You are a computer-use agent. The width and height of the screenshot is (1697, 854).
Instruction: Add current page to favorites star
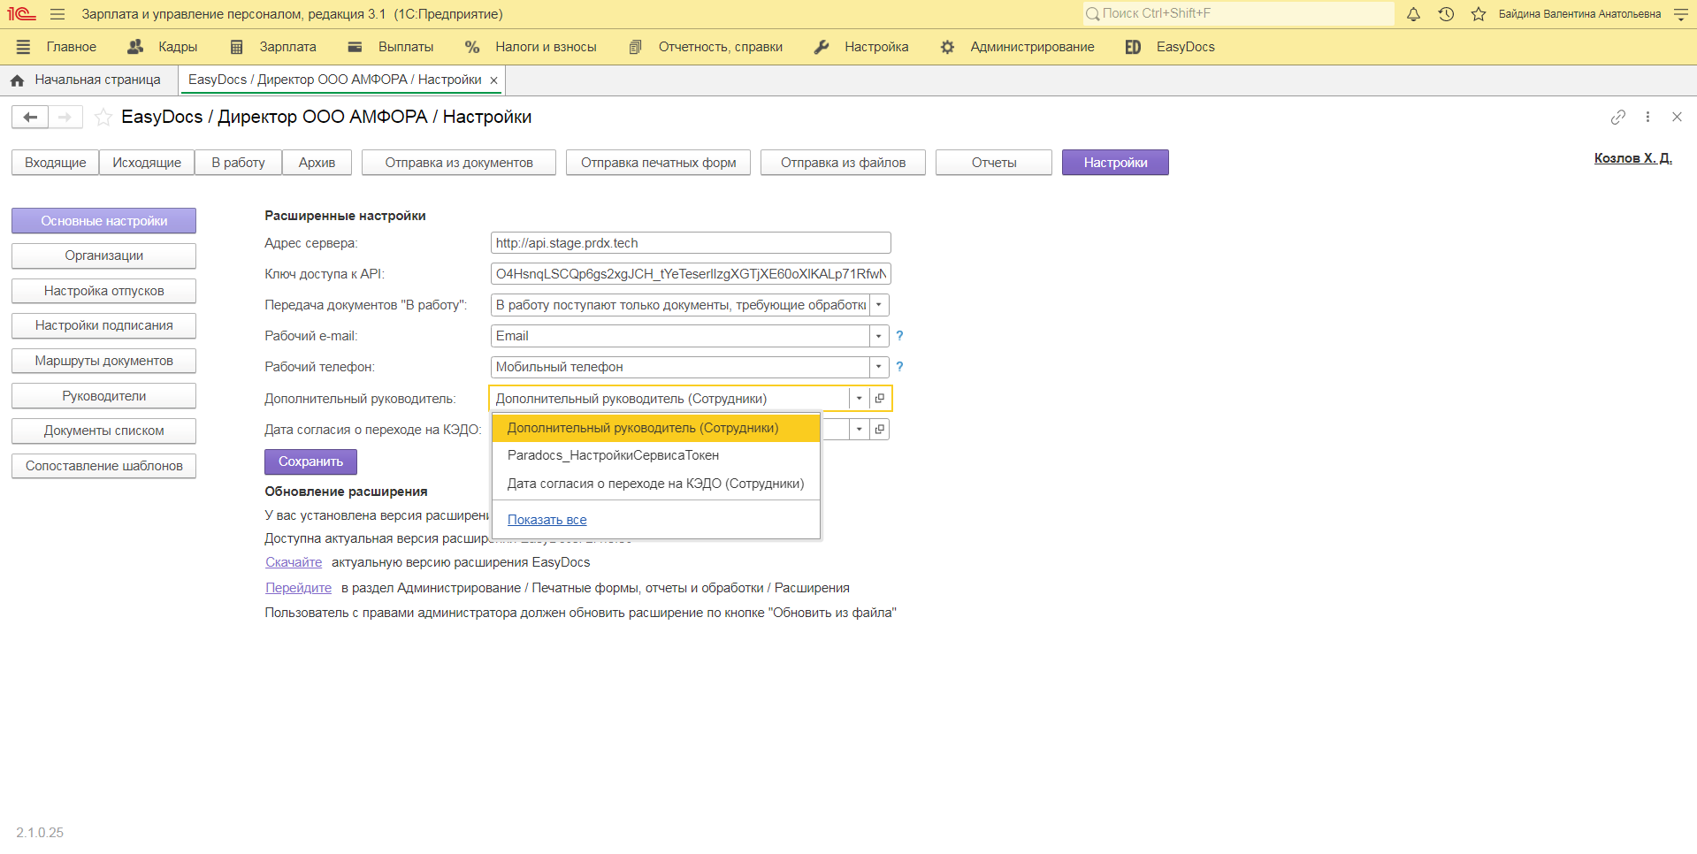(103, 117)
